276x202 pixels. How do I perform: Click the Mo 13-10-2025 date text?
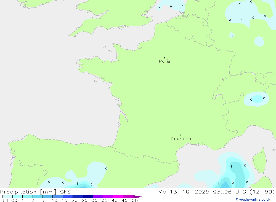(184, 192)
